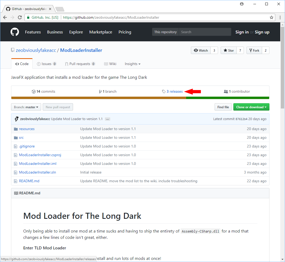Open Business in the top navigation
Viewport: 285px width, 262px height.
pyautogui.click(x=55, y=32)
